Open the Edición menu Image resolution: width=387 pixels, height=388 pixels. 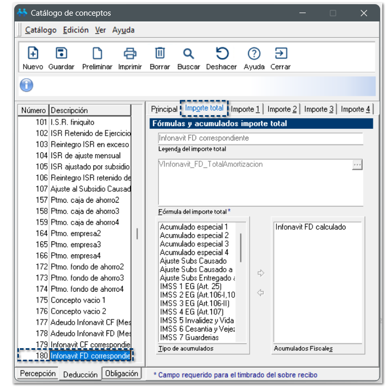point(76,30)
